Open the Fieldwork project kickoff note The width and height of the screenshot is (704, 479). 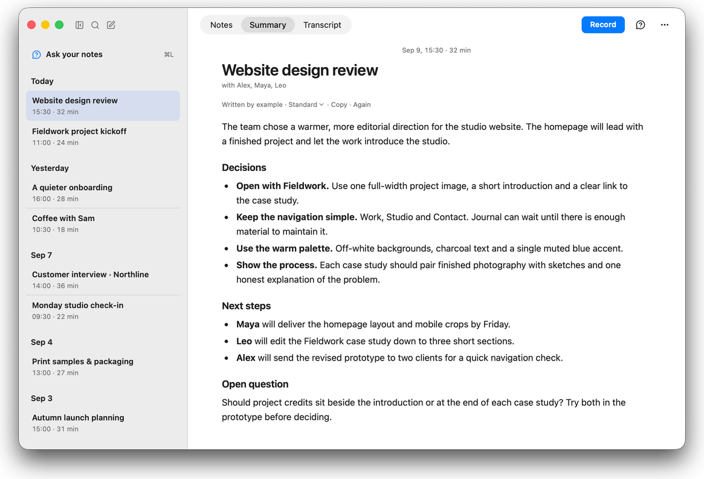[x=103, y=137]
